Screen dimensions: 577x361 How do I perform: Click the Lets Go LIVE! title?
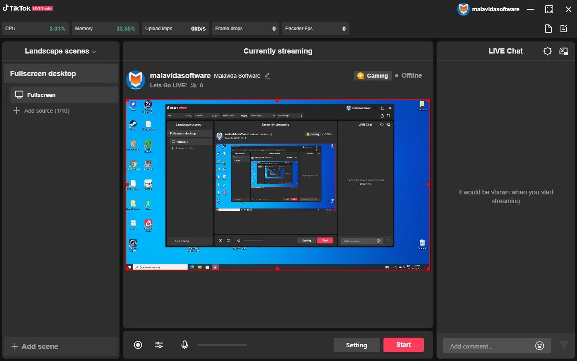tap(168, 85)
